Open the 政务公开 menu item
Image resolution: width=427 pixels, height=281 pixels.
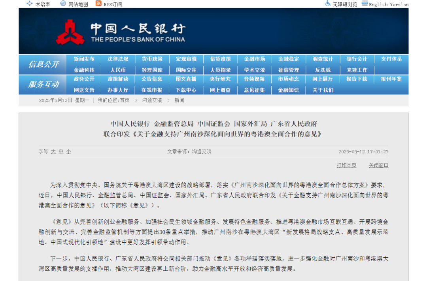click(x=84, y=79)
